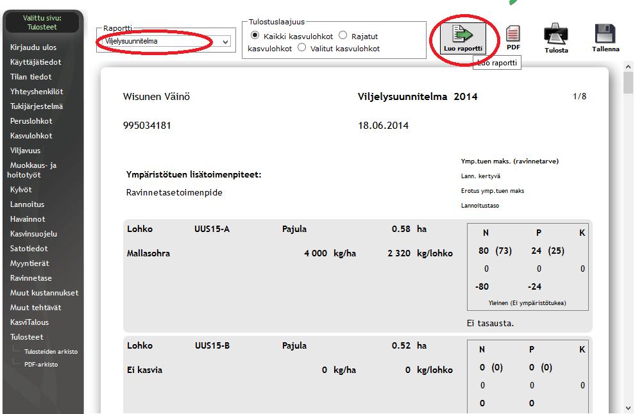Click the Ei kasvia crop label
This screenshot has width=635, height=414.
coord(144,370)
